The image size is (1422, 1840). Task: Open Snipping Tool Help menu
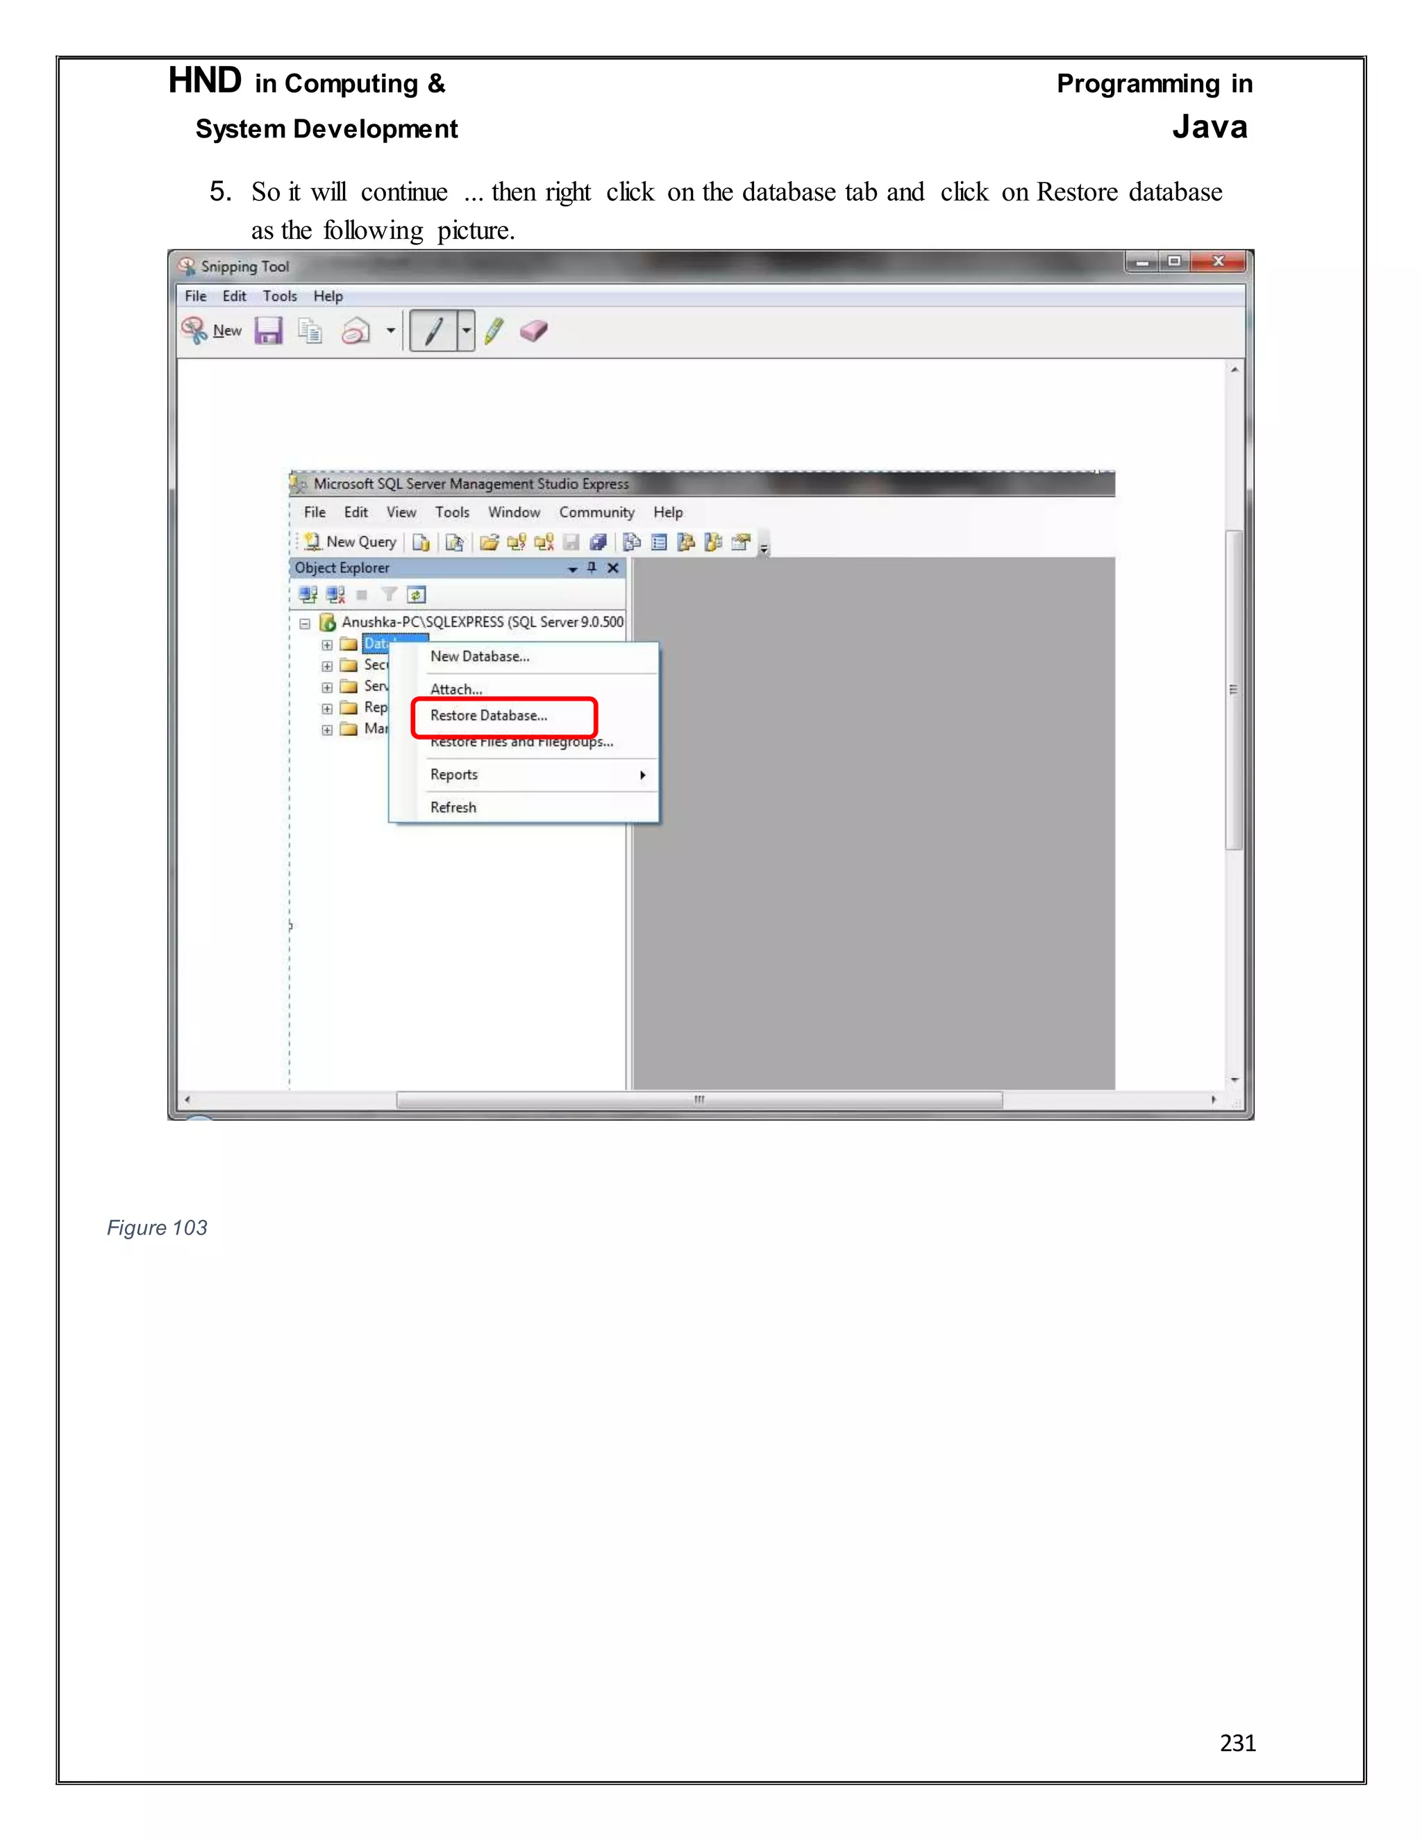(x=328, y=296)
